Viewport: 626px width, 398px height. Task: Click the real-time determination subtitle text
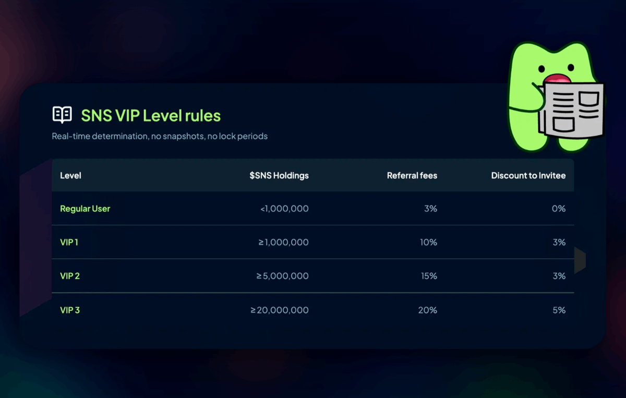click(160, 136)
